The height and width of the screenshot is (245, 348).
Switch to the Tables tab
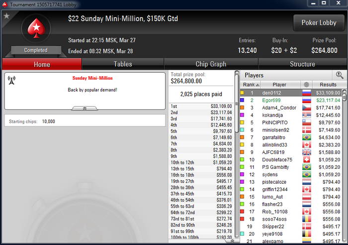(x=123, y=64)
